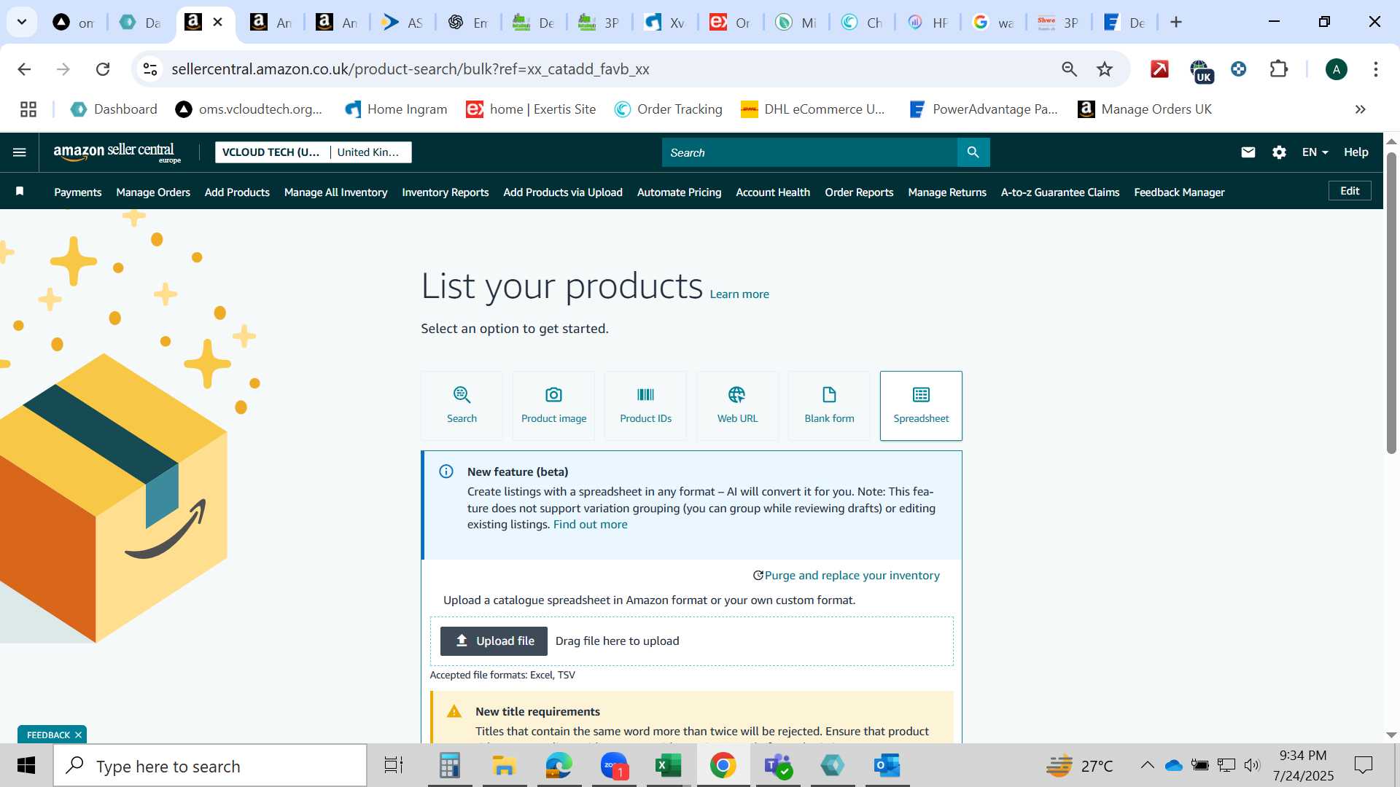Click the browser back arrow
Viewport: 1400px width, 787px height.
(24, 69)
